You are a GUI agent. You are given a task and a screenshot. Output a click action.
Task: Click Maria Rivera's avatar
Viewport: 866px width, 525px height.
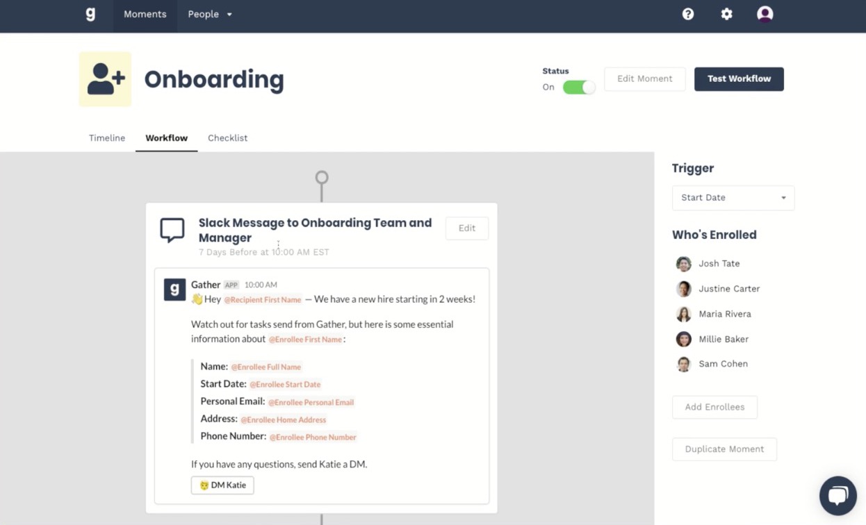[684, 314]
